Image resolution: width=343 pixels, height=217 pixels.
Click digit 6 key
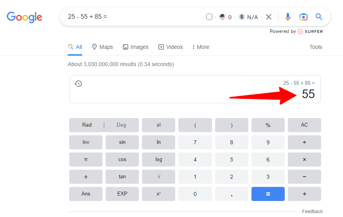(268, 160)
